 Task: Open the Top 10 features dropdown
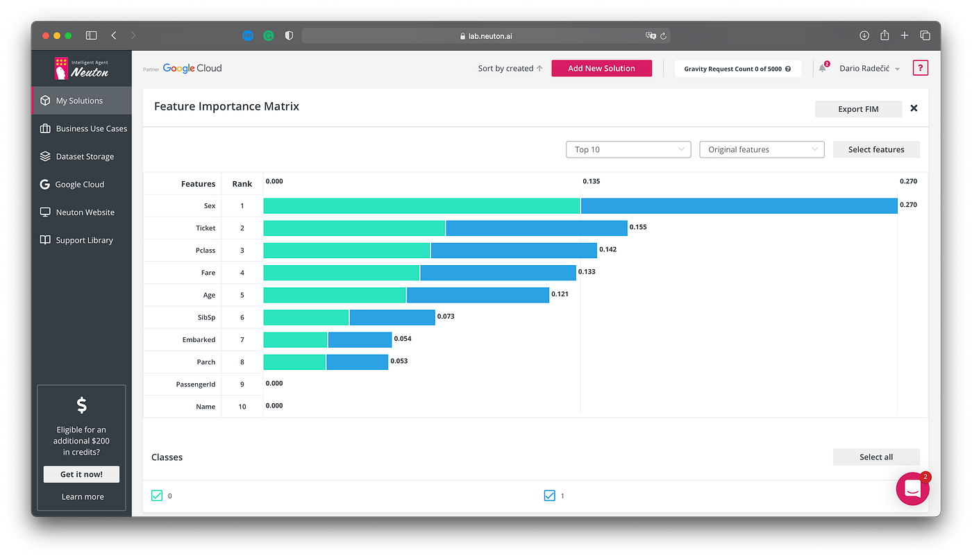click(627, 149)
